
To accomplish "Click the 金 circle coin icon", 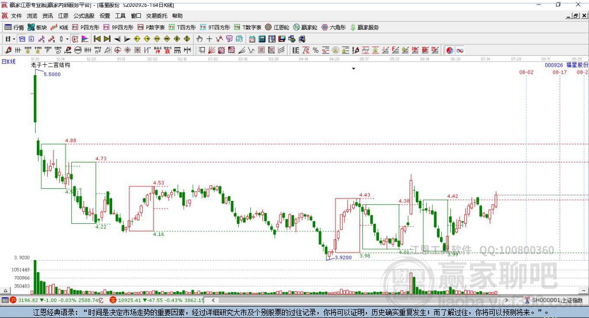I will tap(335, 51).
